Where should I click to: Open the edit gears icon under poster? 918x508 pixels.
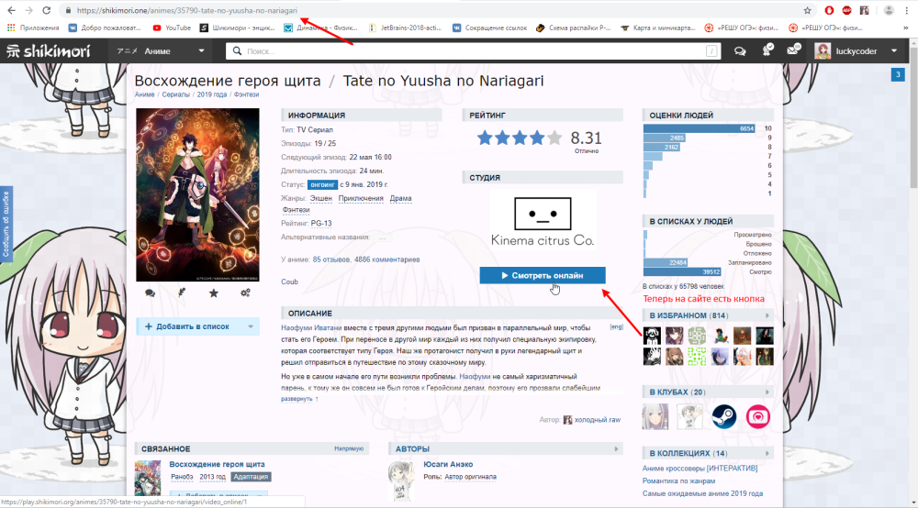[x=245, y=293]
